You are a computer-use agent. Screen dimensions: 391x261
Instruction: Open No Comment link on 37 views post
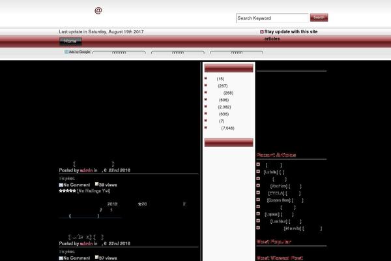click(x=76, y=258)
